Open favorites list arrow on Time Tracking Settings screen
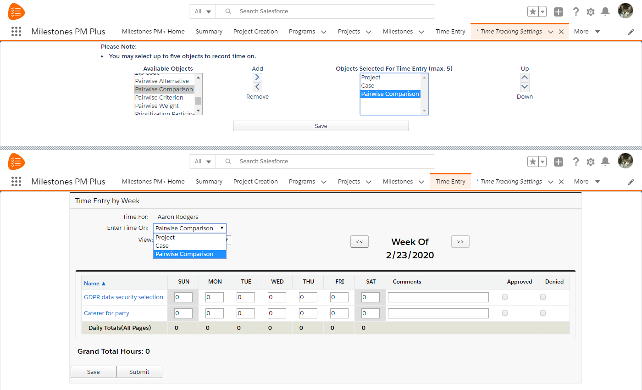Screen dimensions: 642x390 pos(542,12)
